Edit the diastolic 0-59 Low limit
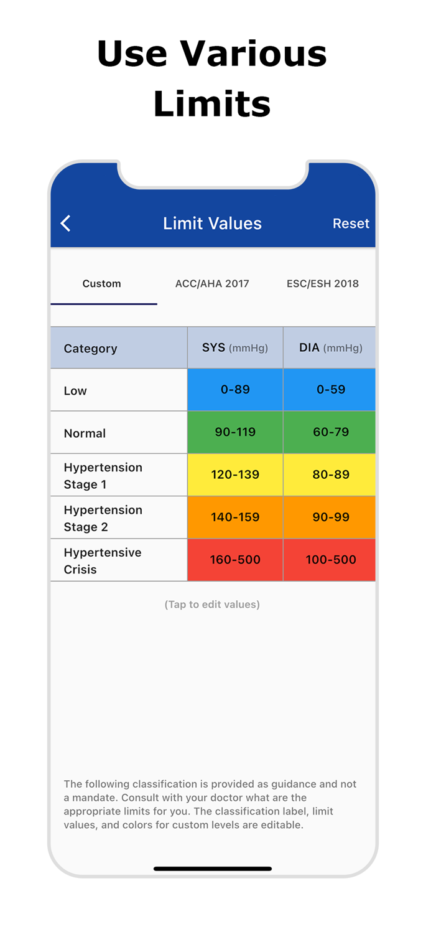Screen dimensions: 431x934 click(330, 389)
